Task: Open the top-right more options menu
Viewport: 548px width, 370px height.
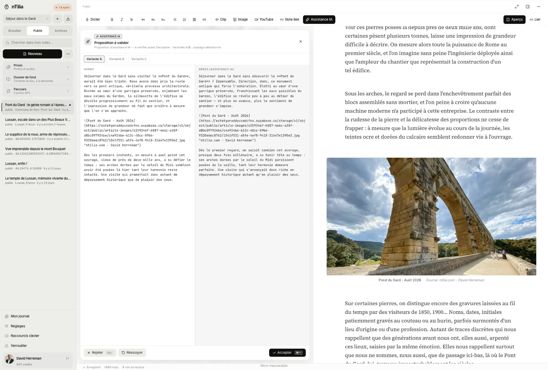Action: (538, 7)
